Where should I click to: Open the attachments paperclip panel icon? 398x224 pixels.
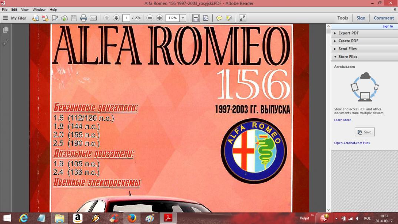pos(6,42)
